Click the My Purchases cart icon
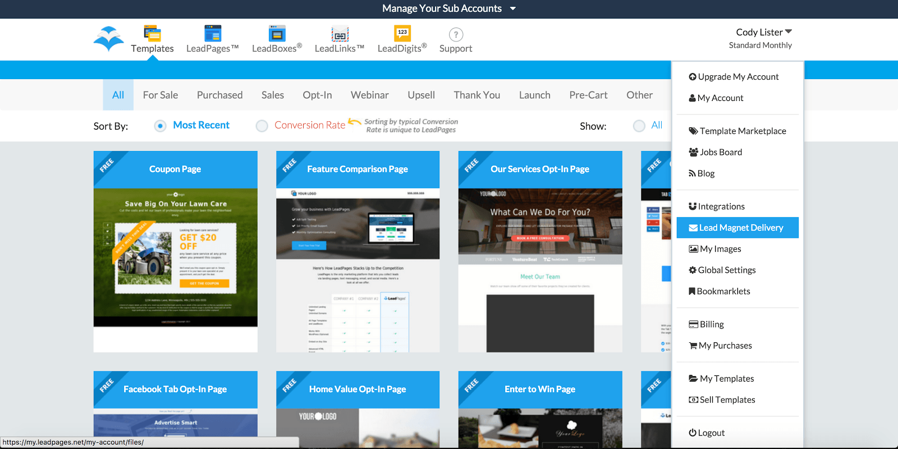Screen dimensions: 898x449 (x=693, y=346)
